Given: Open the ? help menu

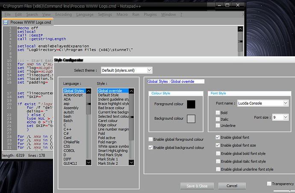Looking at the screenshot, I should point(181,15).
